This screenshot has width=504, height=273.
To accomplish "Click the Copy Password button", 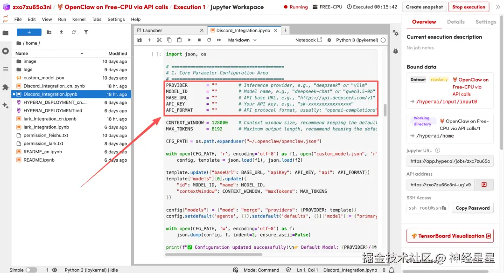I will tap(472, 208).
